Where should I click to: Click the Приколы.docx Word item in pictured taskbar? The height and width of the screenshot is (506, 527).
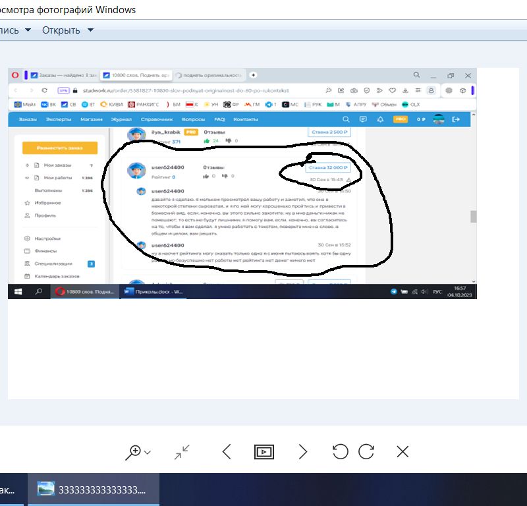pyautogui.click(x=153, y=291)
